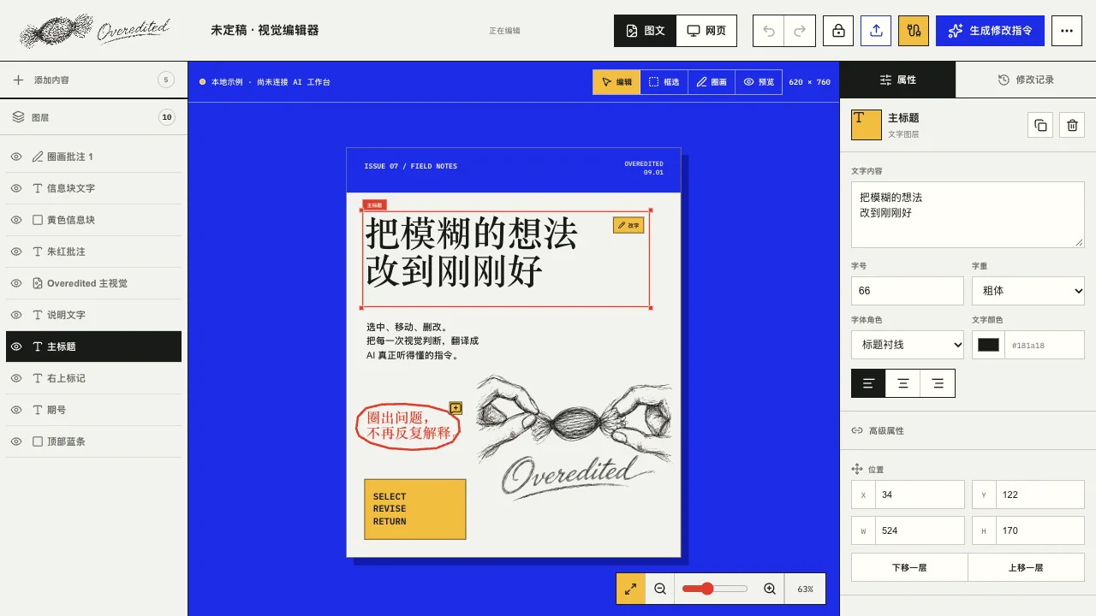The height and width of the screenshot is (616, 1096).
Task: Click the fit-to-screen expand icon
Action: (x=631, y=589)
